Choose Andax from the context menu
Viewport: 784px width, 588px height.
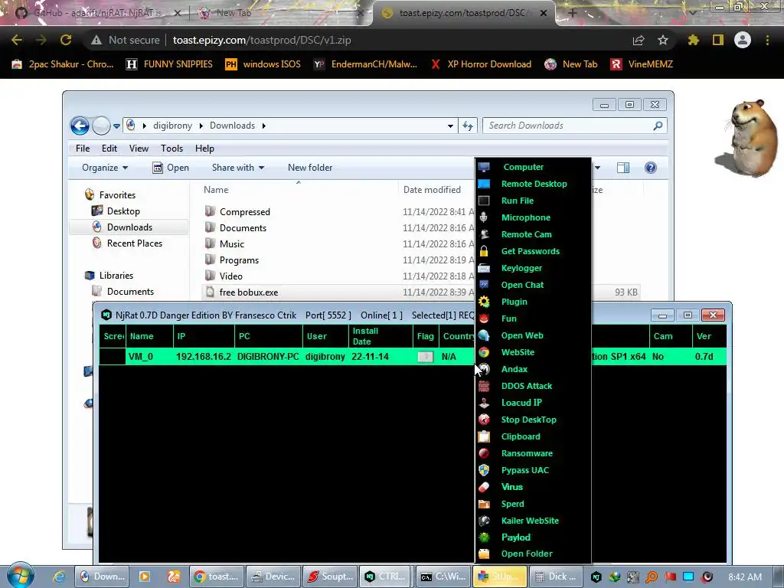point(514,369)
